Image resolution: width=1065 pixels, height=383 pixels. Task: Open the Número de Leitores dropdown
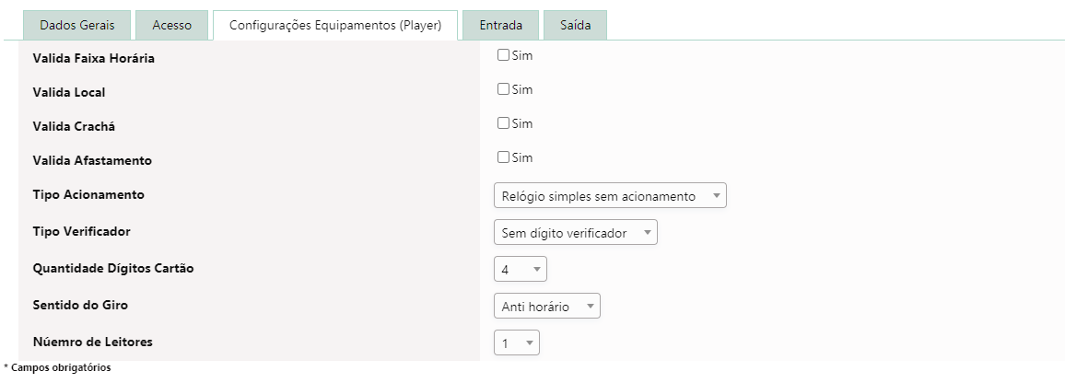point(516,343)
